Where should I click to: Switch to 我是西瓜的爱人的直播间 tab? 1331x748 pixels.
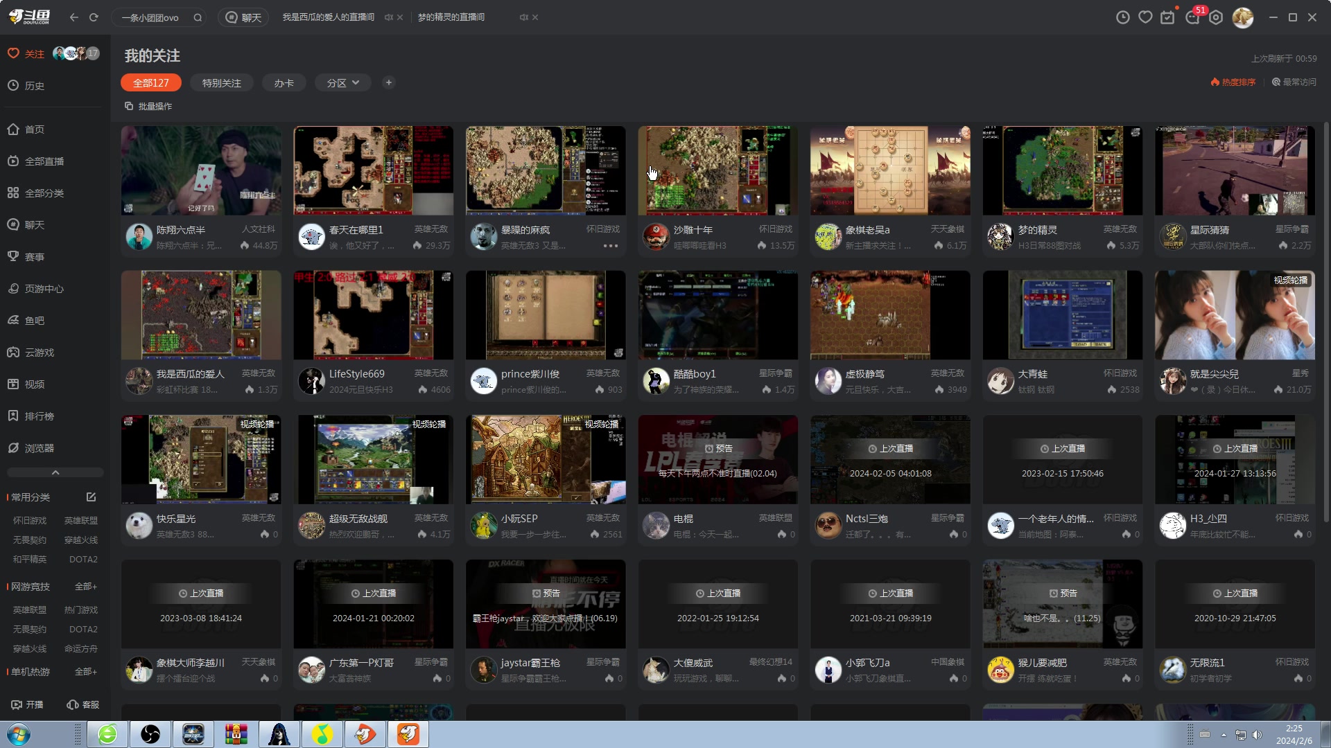point(328,17)
